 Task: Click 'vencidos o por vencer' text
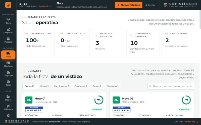point(176,46)
